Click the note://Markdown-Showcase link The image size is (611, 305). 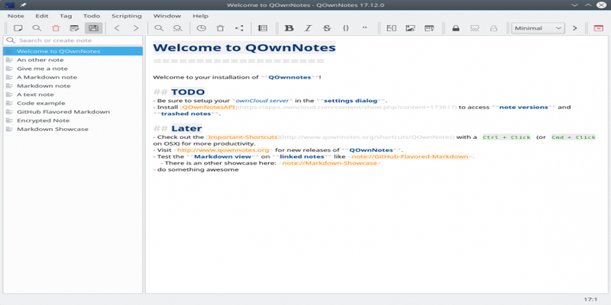(x=330, y=163)
